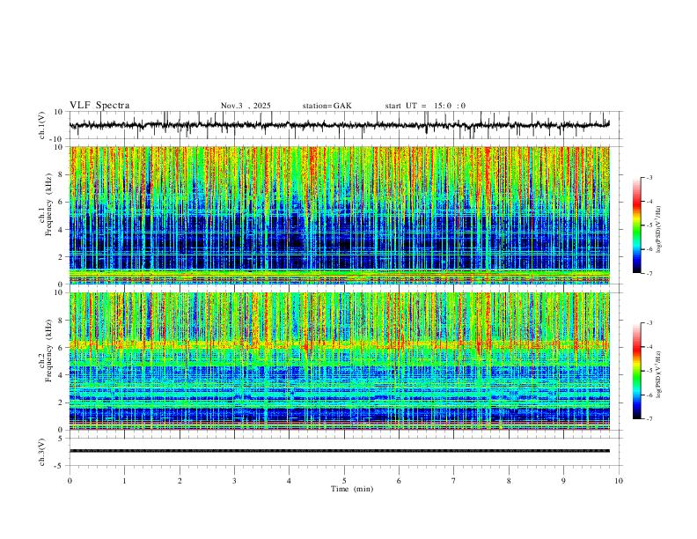Click the "-3" label on ch.1 color bar
The image size is (697, 539).
tap(649, 177)
